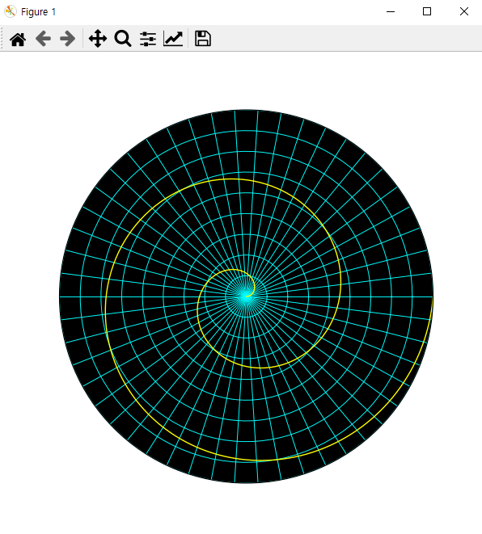
Task: Select the Zoom to rectangle tool
Action: (x=123, y=39)
